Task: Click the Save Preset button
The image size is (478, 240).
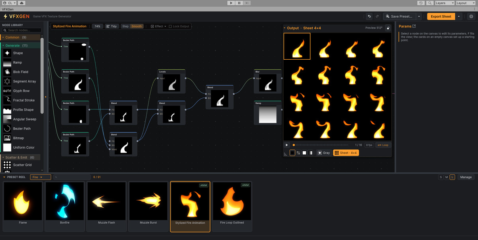Action: coord(400,16)
